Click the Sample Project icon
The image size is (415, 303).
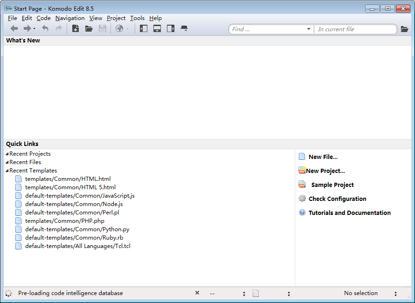click(302, 184)
